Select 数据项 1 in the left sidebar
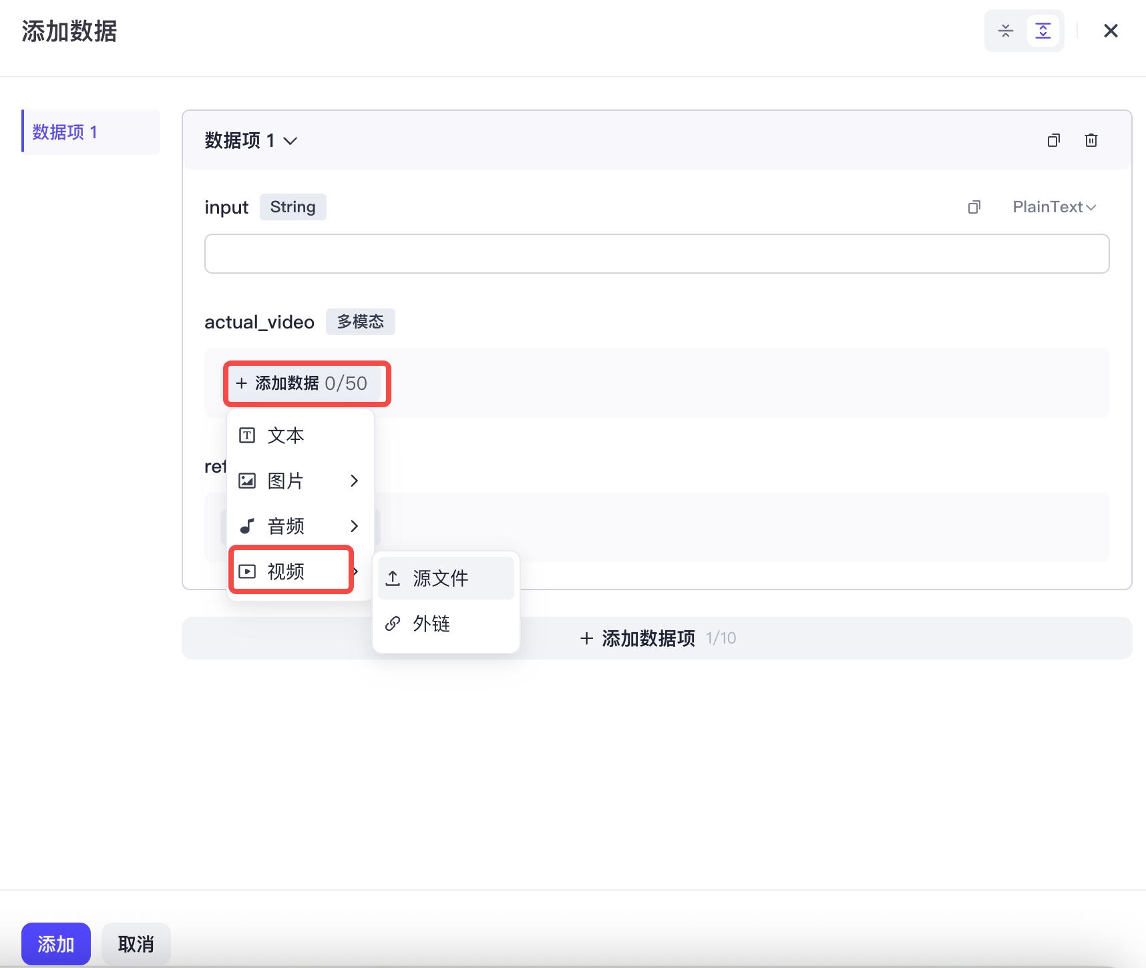Viewport: 1146px width, 968px height. (x=91, y=132)
